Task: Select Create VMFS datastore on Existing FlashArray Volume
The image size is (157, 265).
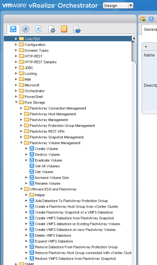Action: click(x=75, y=224)
